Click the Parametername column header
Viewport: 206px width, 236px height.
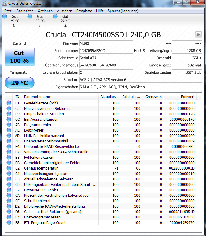coord(60,97)
